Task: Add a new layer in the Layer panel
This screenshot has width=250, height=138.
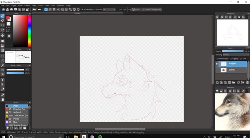Action: coord(217,82)
